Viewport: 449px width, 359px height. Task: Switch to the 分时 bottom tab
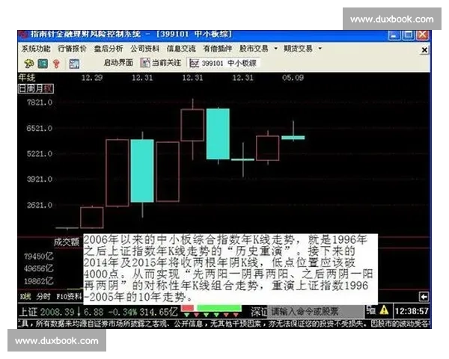tap(43, 297)
